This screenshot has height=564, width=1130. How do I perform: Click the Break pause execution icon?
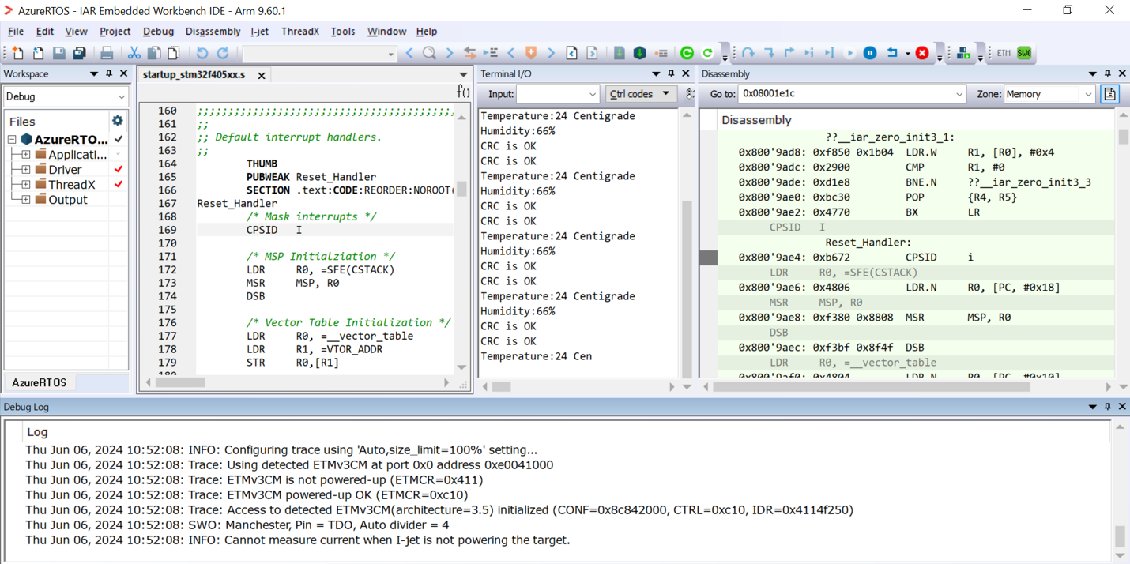coord(870,53)
